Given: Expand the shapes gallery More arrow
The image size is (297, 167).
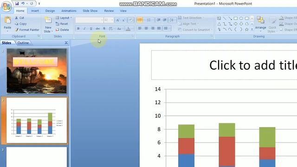Looking at the screenshot, I should tap(252, 30).
